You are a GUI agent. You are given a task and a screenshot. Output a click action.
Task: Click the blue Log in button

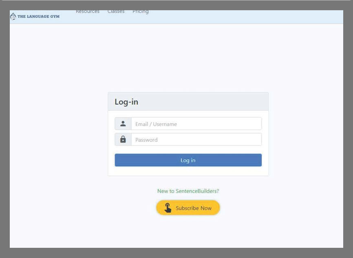(188, 160)
